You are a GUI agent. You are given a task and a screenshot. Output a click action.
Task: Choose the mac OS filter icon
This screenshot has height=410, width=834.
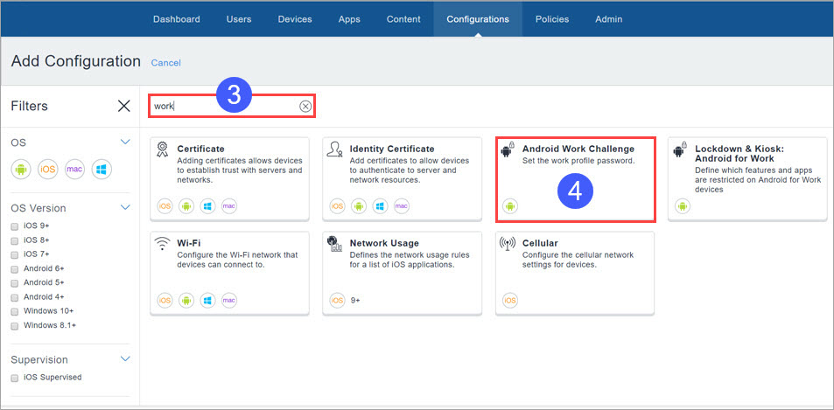click(x=74, y=169)
